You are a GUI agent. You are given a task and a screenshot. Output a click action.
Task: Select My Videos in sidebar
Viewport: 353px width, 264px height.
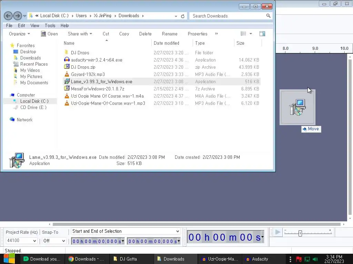(x=30, y=70)
